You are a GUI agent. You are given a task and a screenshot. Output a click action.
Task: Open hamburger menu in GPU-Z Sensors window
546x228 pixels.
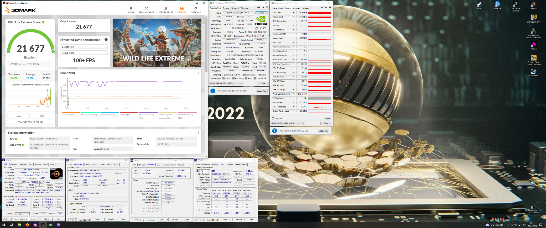pos(330,7)
